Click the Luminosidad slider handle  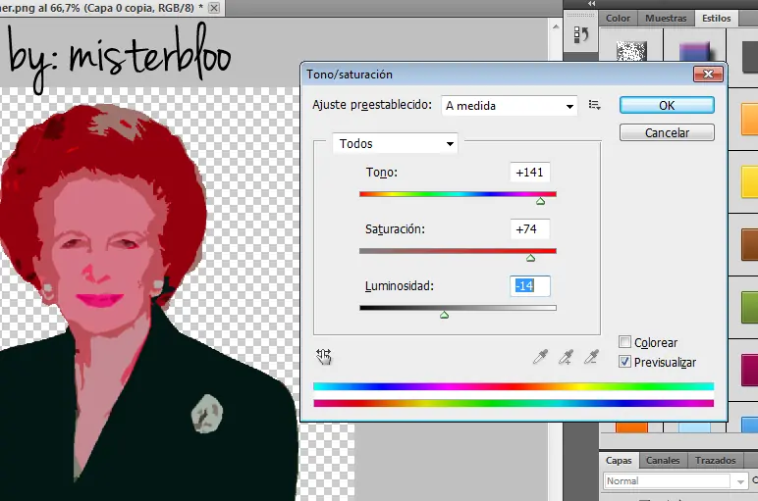(444, 315)
